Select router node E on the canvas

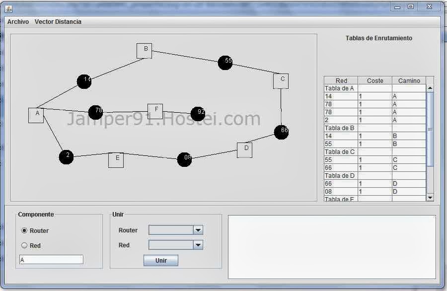tap(116, 160)
